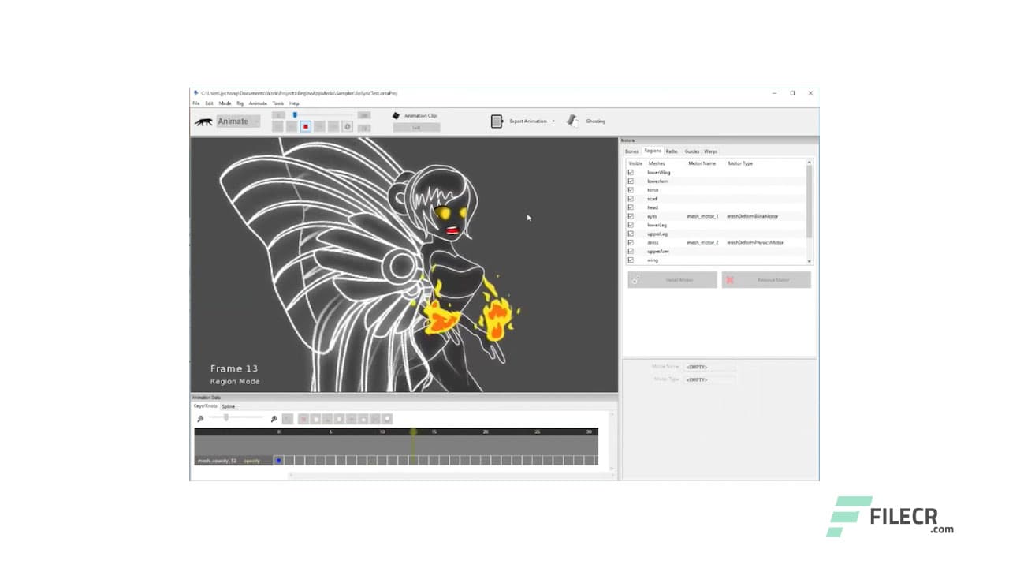Image resolution: width=1009 pixels, height=568 pixels.
Task: Open the Animation Clip panel via its black icon
Action: [x=397, y=115]
